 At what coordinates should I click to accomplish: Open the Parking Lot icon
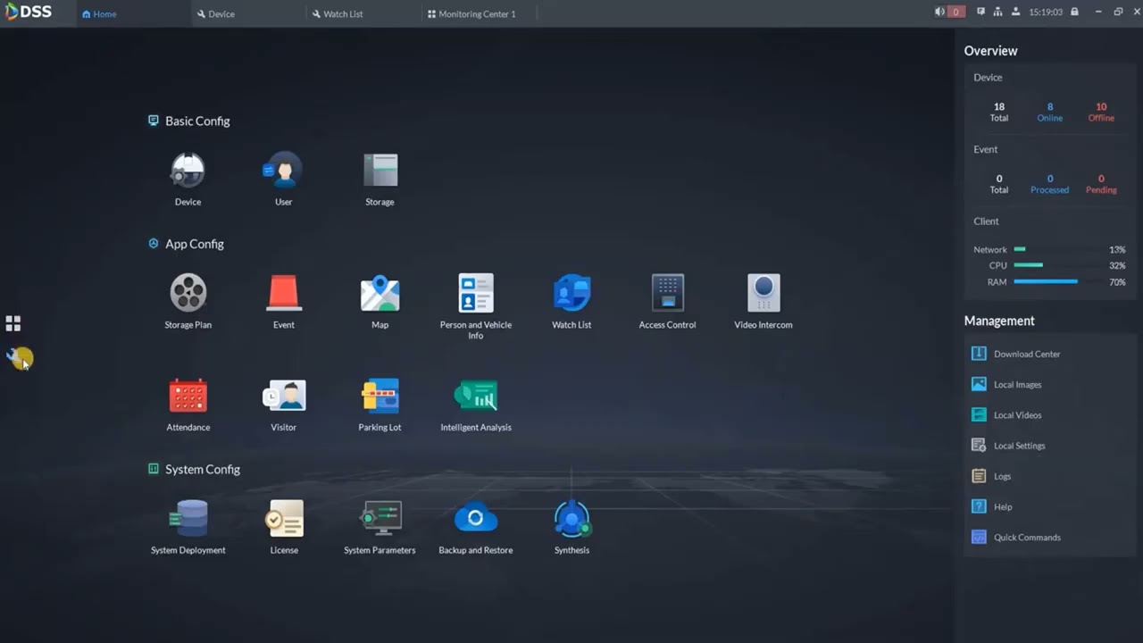click(x=380, y=396)
